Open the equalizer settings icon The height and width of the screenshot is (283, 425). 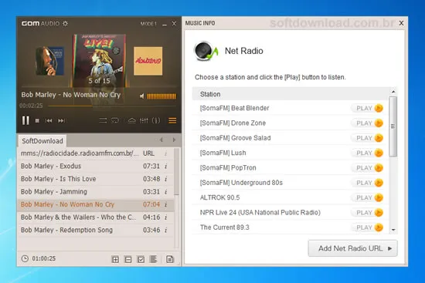(144, 120)
